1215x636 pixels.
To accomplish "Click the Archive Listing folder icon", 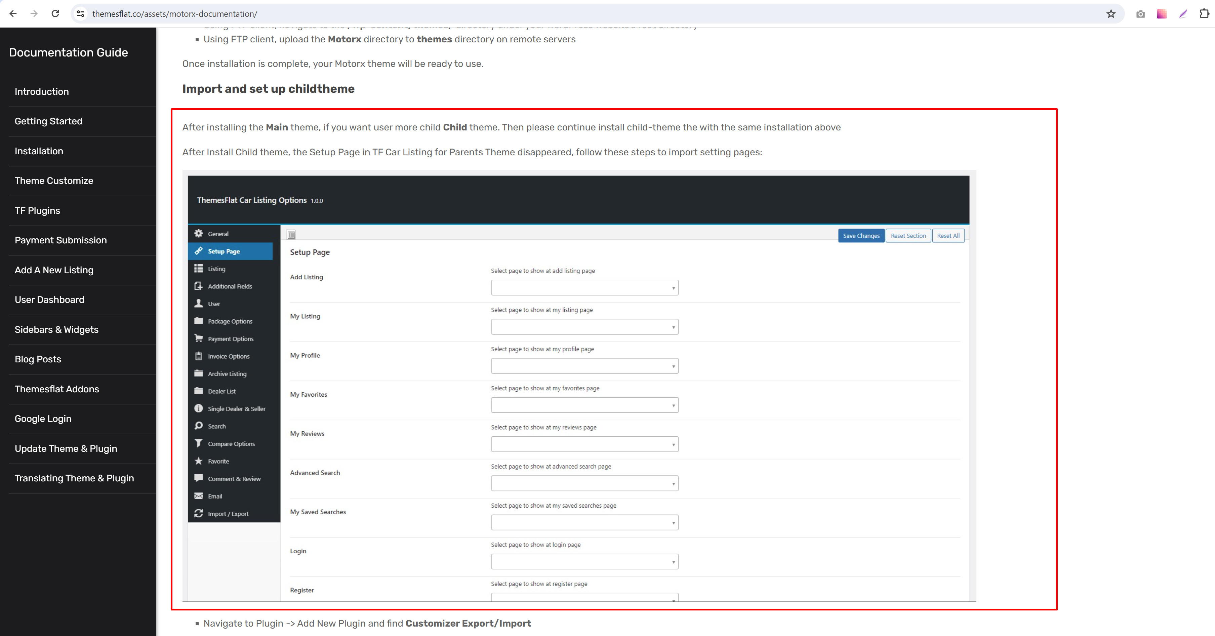I will point(199,373).
